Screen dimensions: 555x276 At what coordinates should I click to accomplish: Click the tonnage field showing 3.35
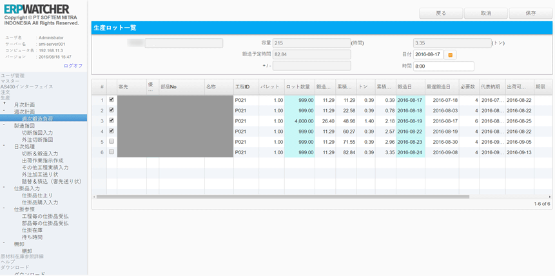[x=452, y=43]
